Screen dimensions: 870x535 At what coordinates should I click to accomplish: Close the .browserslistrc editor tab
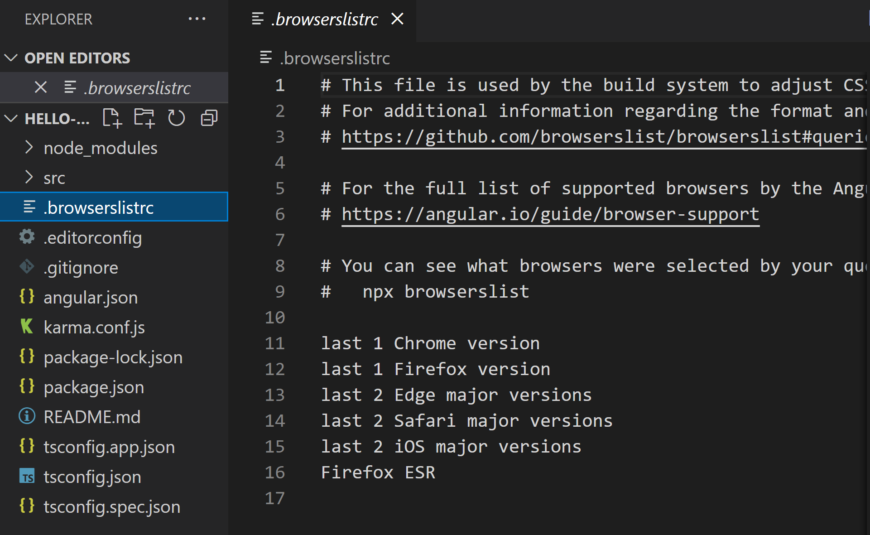tap(397, 19)
